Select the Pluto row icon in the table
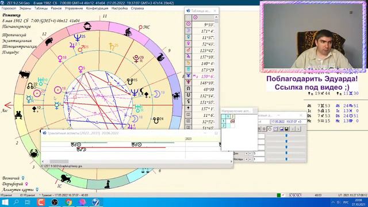This screenshot has height=207, width=368. click(x=188, y=82)
